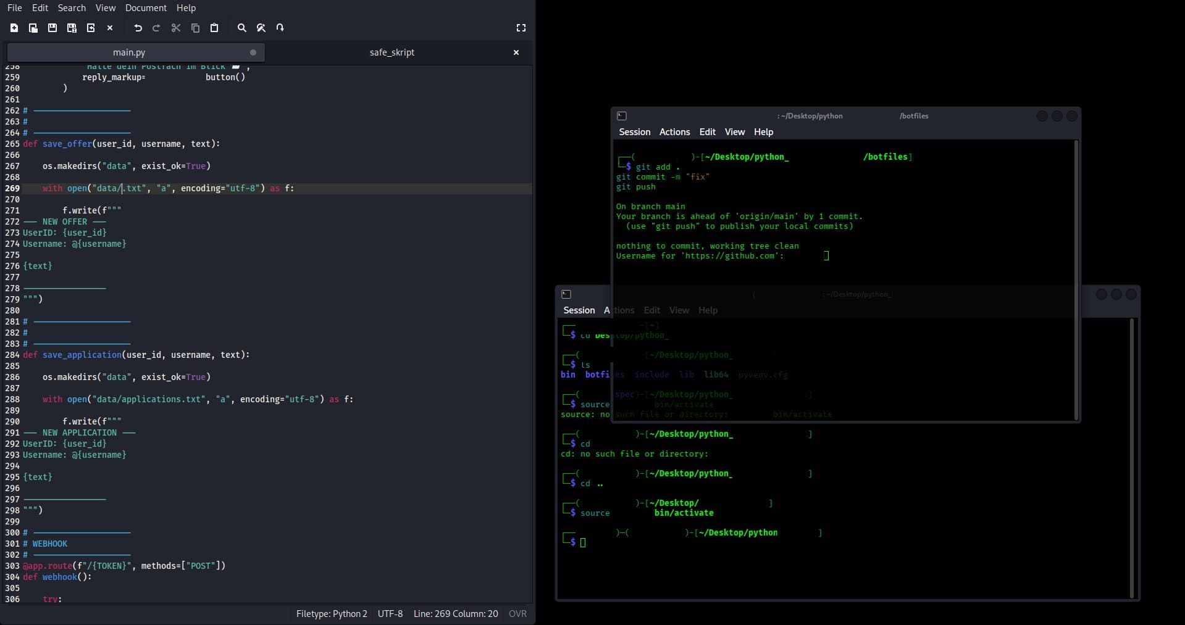Screen dimensions: 1185x625
Task: Toggle fullscreen mode in the editor
Action: pyautogui.click(x=521, y=28)
